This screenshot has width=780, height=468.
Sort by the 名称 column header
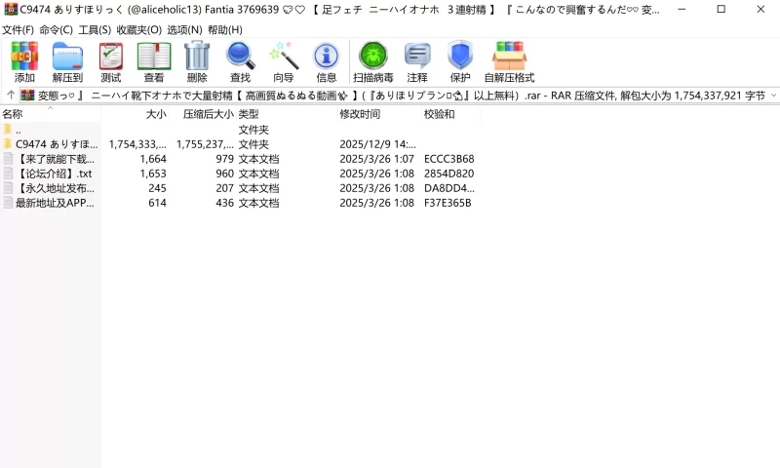(x=13, y=114)
